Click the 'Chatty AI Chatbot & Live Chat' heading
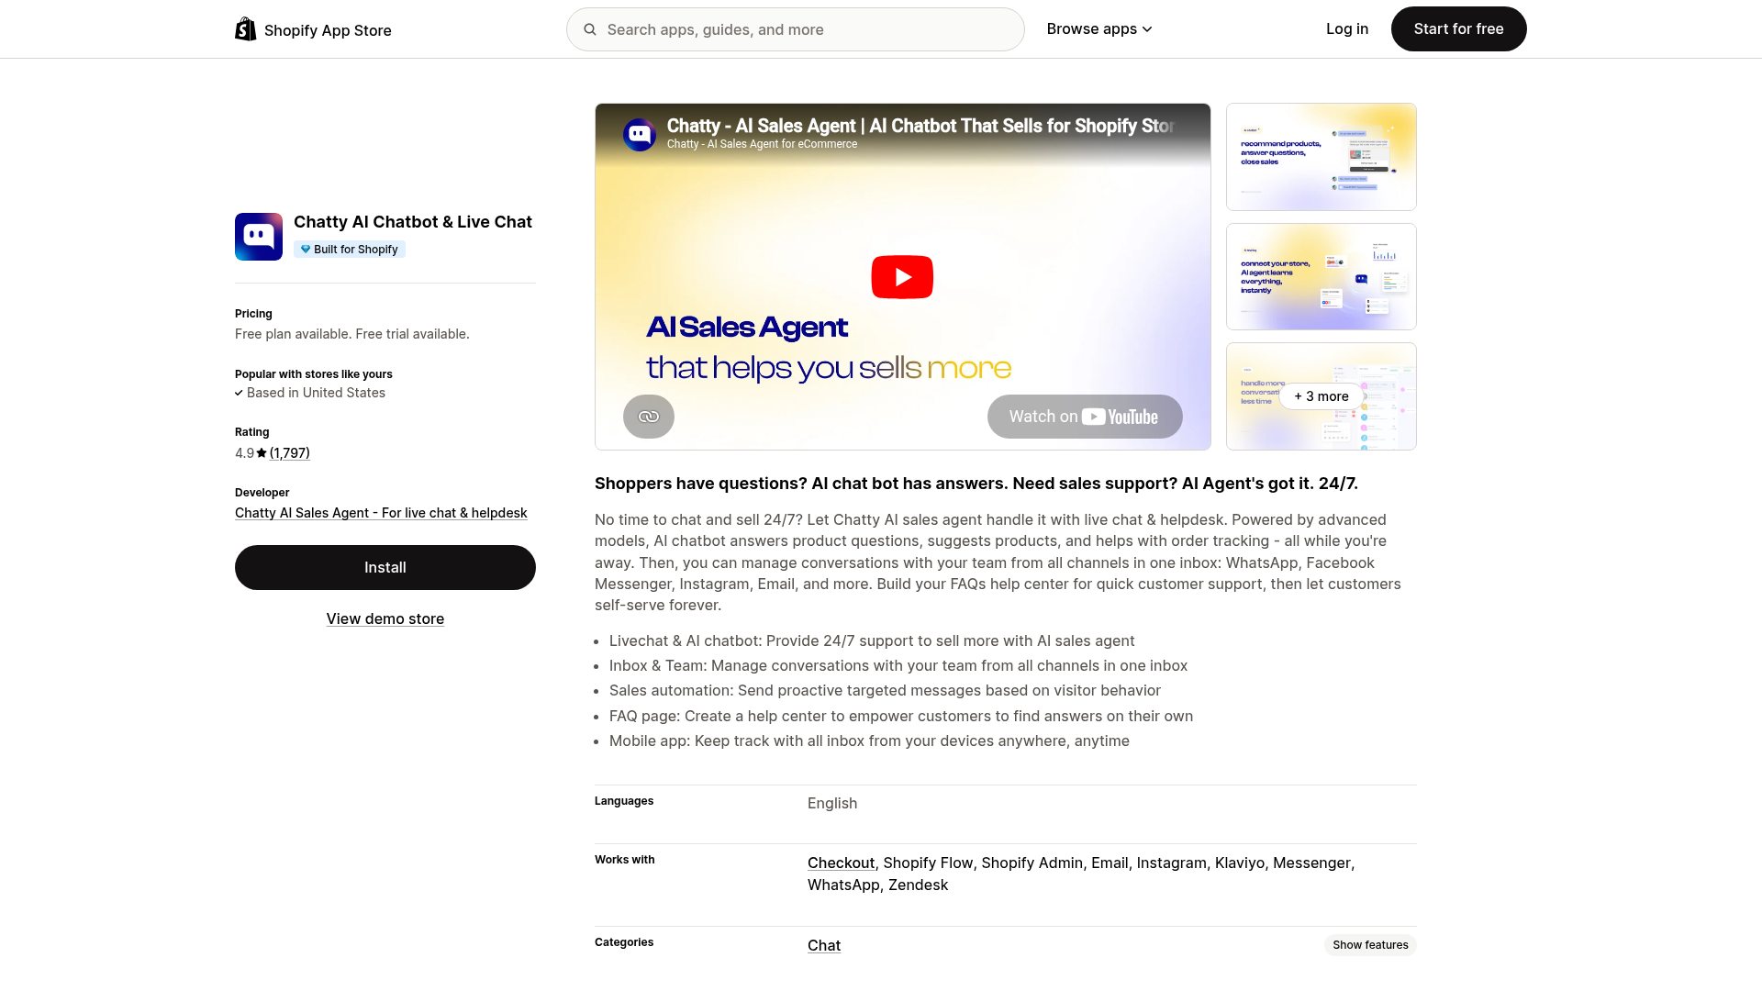This screenshot has height=991, width=1762. click(413, 222)
